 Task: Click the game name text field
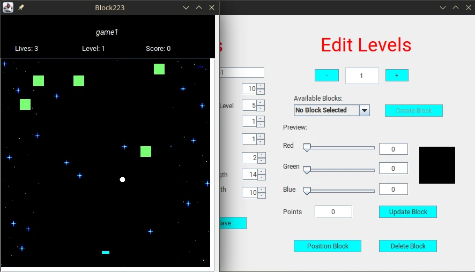(242, 73)
